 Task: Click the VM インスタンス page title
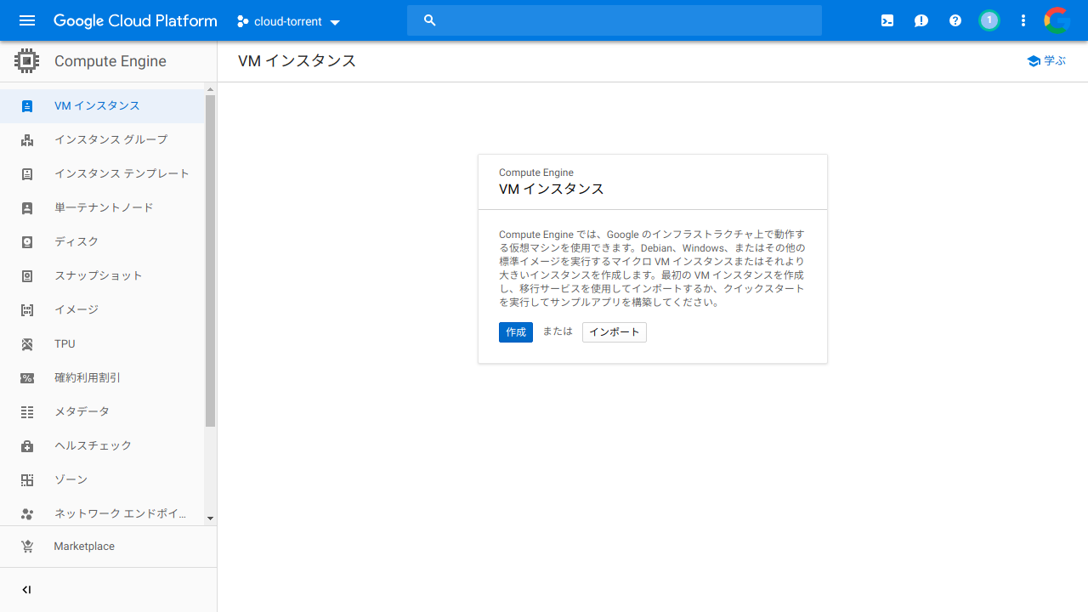(297, 61)
